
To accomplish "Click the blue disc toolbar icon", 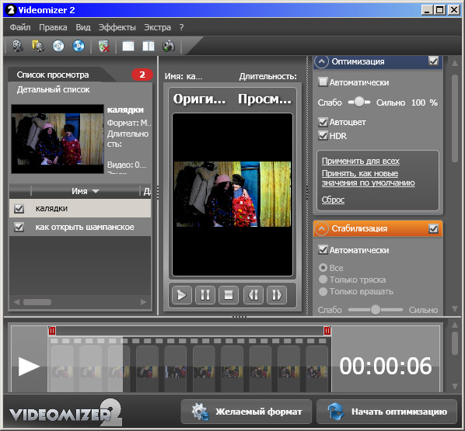I will (x=79, y=47).
